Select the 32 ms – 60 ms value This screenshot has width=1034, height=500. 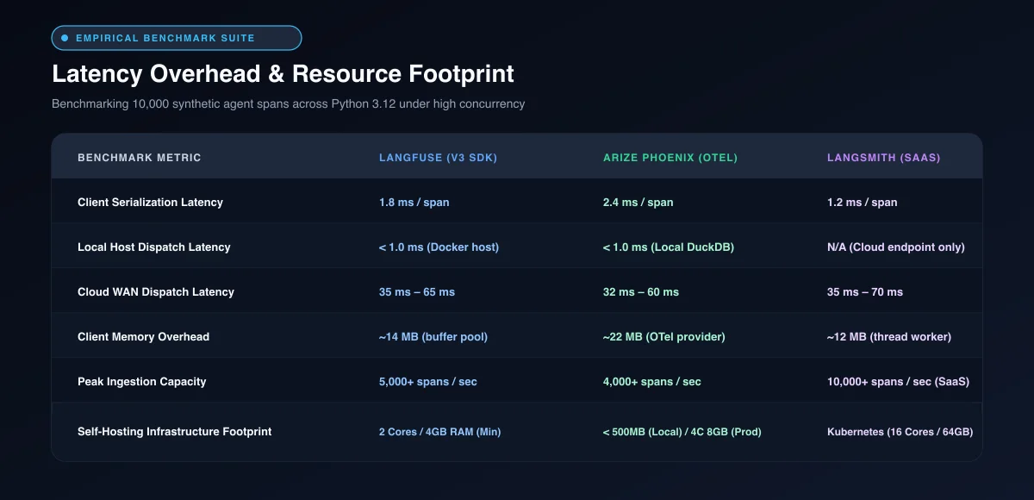click(x=641, y=292)
